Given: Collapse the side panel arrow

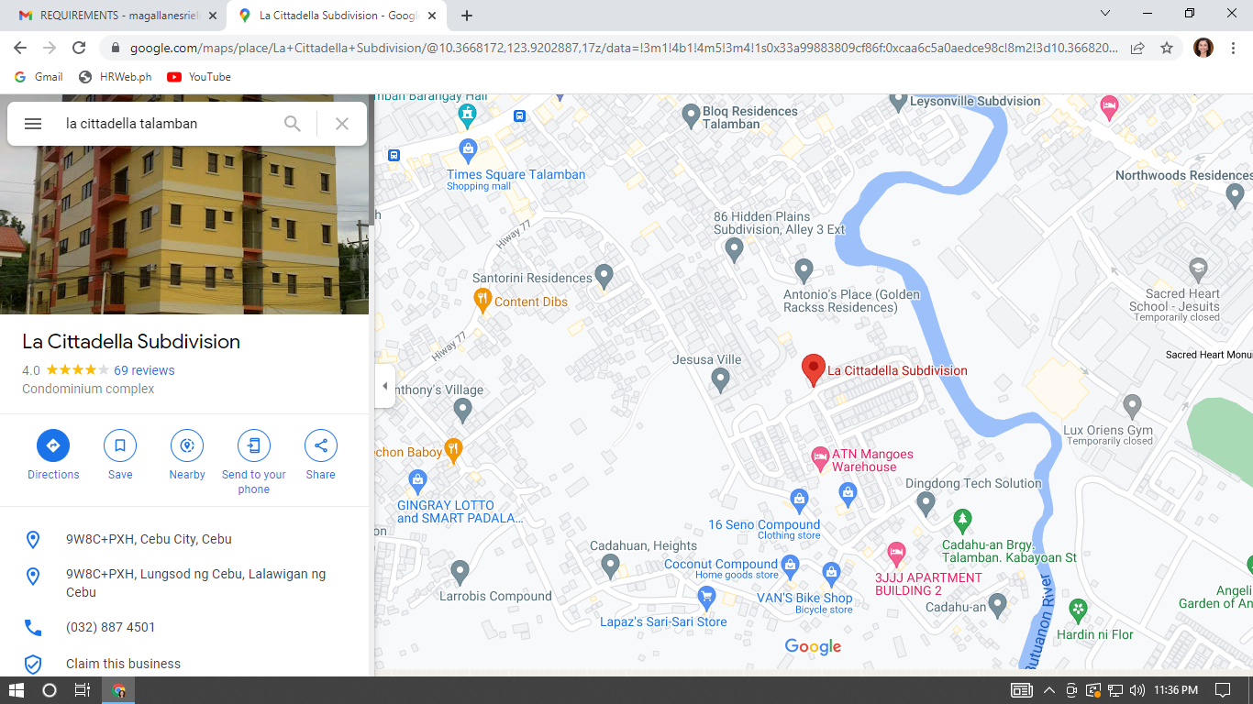Looking at the screenshot, I should (385, 386).
